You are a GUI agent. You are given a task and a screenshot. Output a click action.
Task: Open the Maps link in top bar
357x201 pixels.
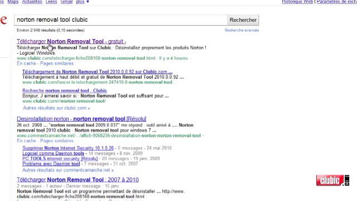pyautogui.click(x=13, y=2)
